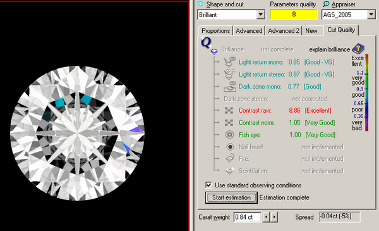Click the Carat weight input field
The image size is (379, 231).
(247, 217)
